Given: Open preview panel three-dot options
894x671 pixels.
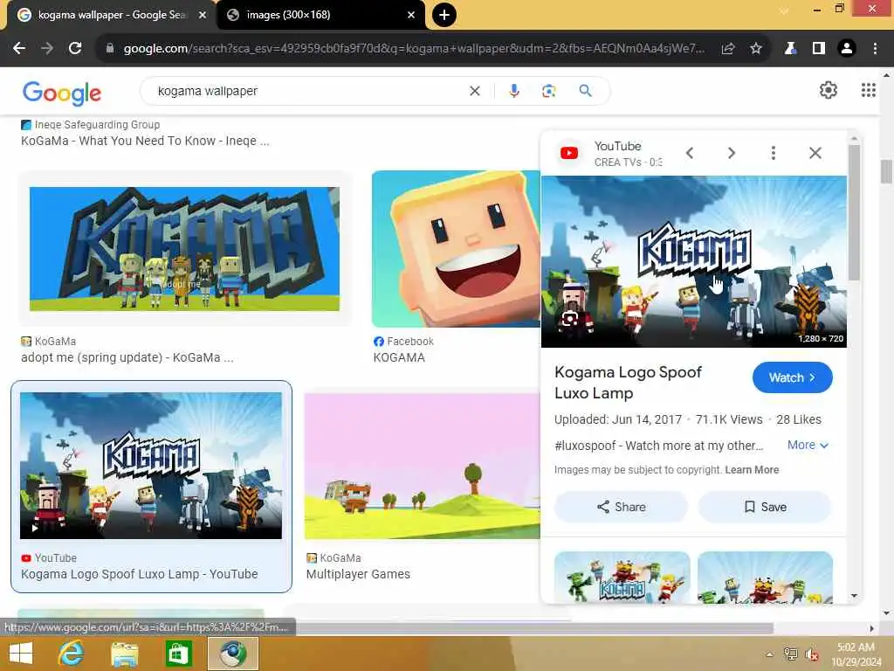Looking at the screenshot, I should [774, 153].
